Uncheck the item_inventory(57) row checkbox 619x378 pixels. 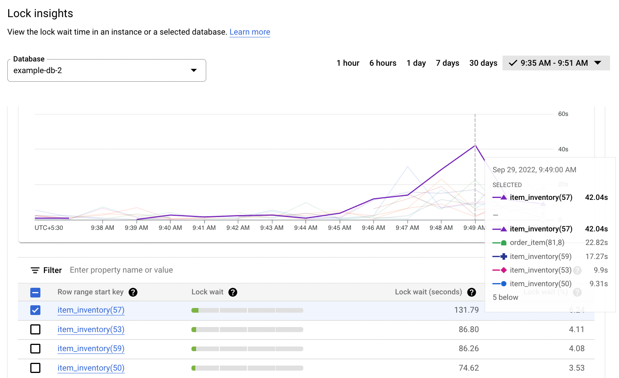point(35,310)
